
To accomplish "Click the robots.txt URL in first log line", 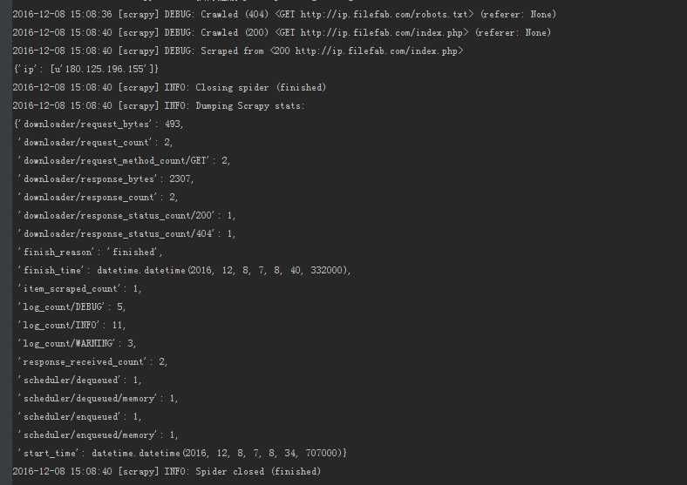I will point(384,15).
